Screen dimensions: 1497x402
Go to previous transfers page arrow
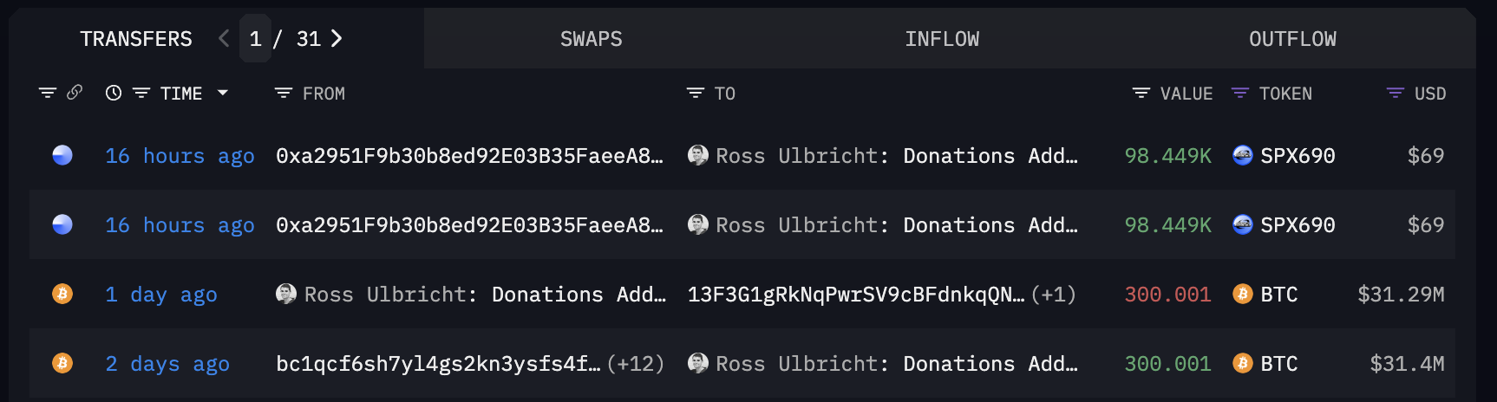(224, 38)
